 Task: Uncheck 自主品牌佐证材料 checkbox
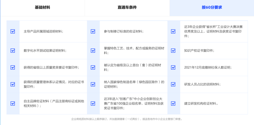click(13, 103)
